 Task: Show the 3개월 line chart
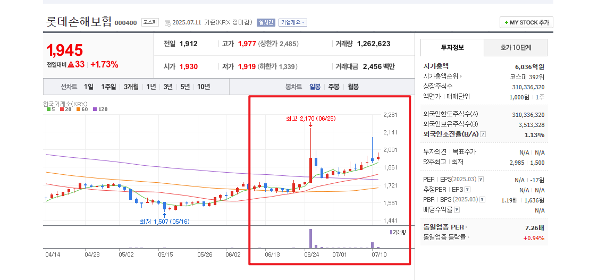(131, 87)
